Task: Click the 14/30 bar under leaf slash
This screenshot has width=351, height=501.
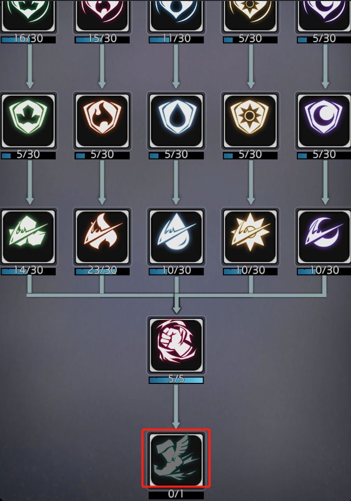Action: [x=29, y=271]
